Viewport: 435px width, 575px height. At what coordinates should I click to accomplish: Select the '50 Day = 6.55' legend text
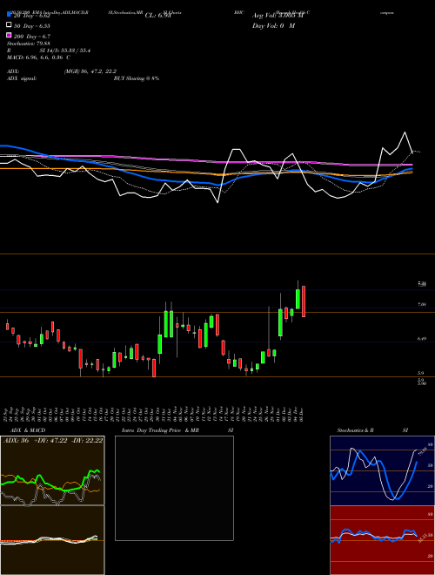pos(32,26)
